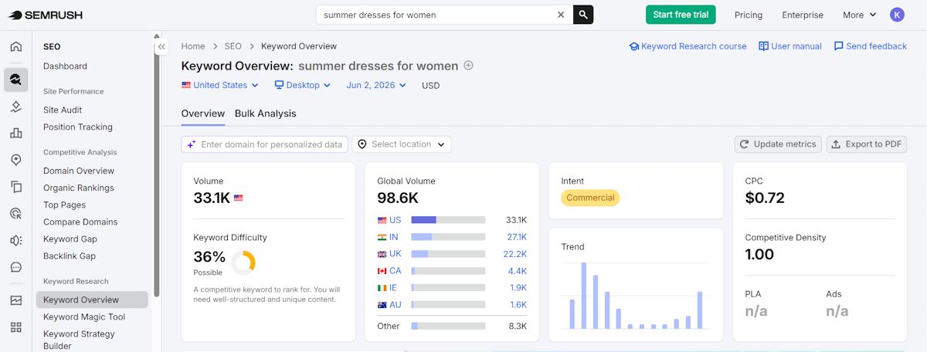Click the Semrush logo
This screenshot has height=352, width=927.
46,15
